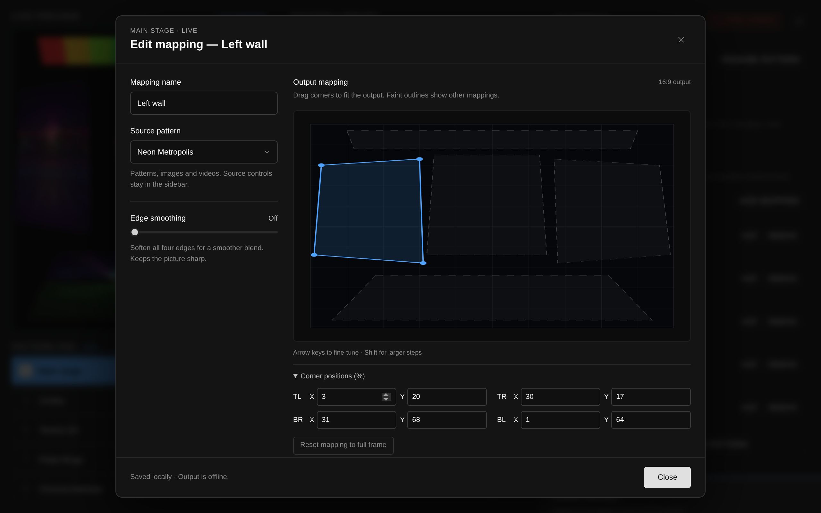Select the bottom-left corner handle of mapping
This screenshot has width=821, height=513.
(x=314, y=255)
